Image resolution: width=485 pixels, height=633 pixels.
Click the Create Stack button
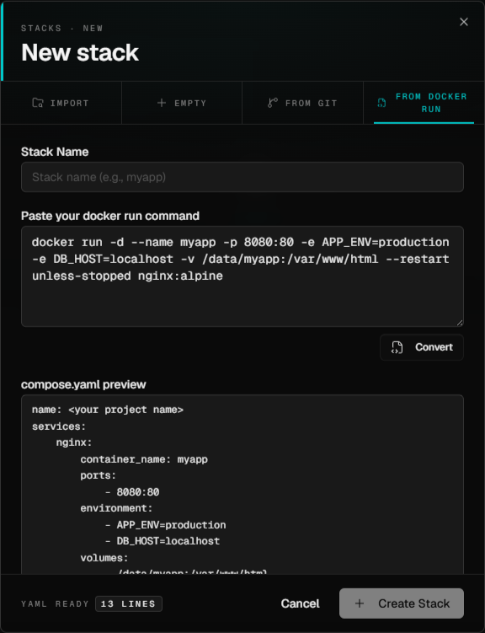point(402,603)
